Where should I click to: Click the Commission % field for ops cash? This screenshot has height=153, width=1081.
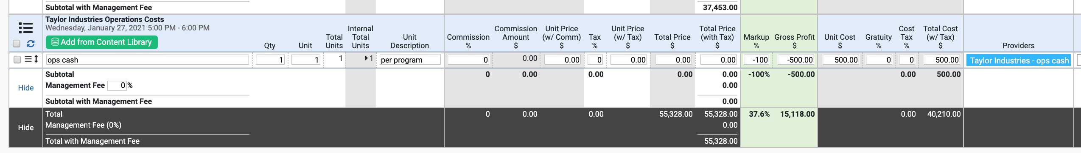(468, 60)
